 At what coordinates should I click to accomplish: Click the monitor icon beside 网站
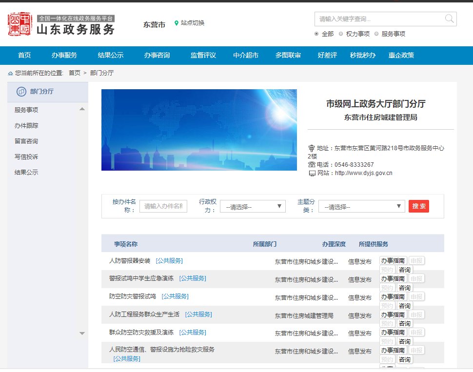(312, 173)
